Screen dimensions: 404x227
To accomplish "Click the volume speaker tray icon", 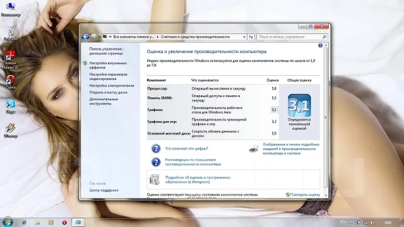I will (372, 223).
